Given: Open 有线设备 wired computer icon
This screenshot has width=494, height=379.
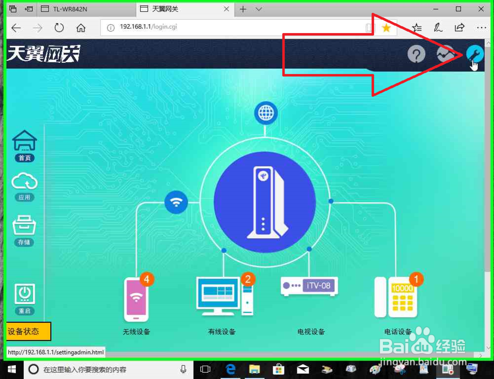Looking at the screenshot, I should coord(225,295).
